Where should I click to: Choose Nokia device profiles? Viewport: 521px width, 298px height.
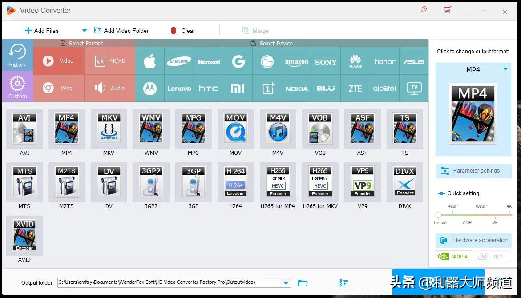[296, 89]
